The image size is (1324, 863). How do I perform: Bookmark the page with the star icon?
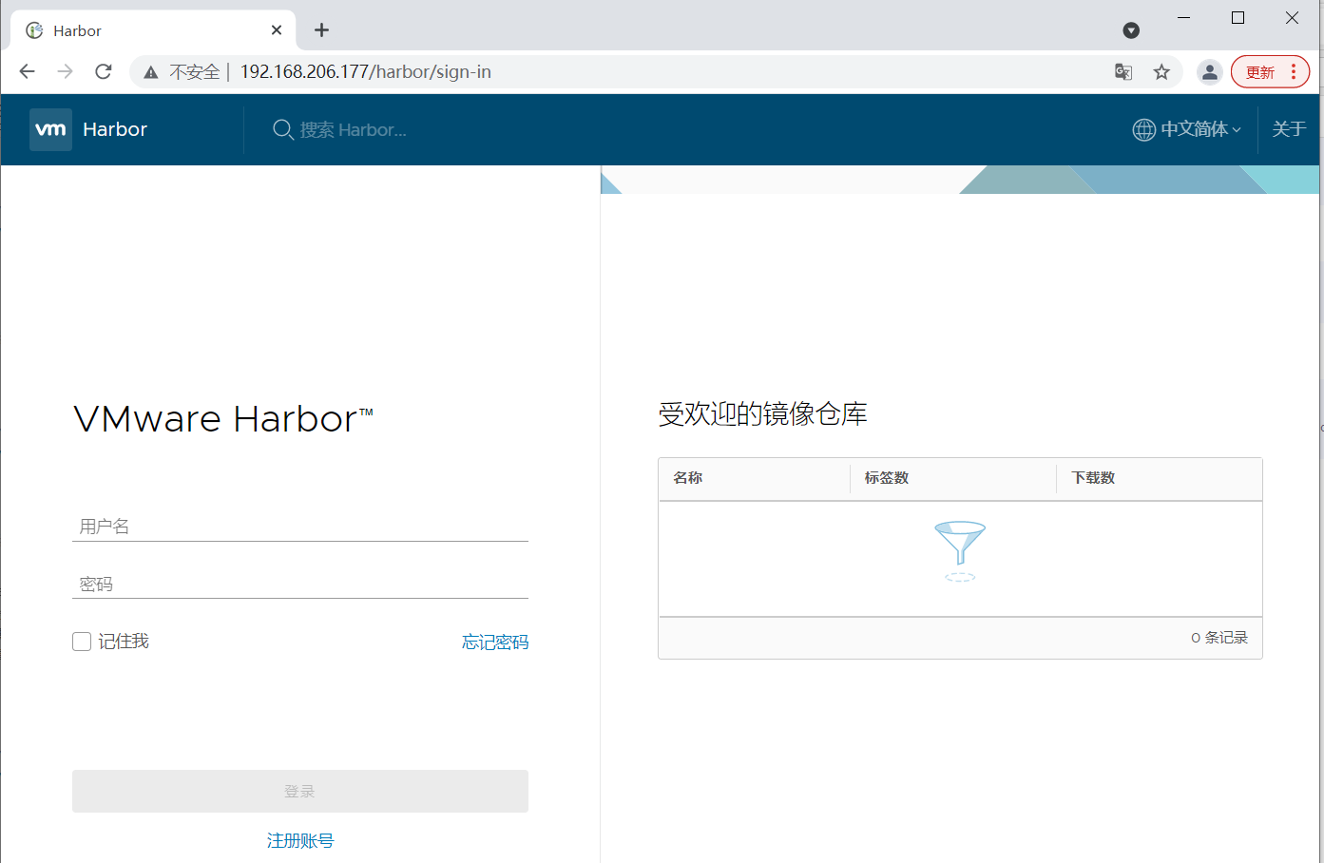pos(1161,71)
